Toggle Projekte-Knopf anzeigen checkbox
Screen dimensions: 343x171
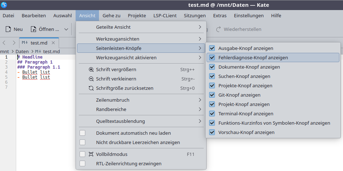click(x=212, y=85)
